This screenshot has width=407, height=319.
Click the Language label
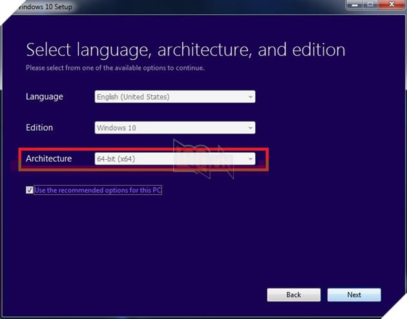click(45, 96)
